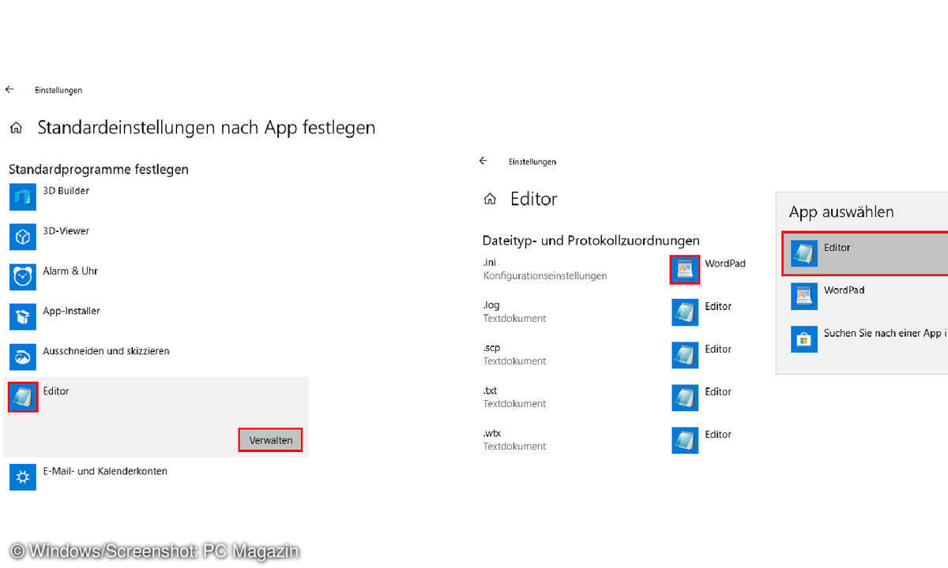This screenshot has width=948, height=568.
Task: Click the App-Installer icon
Action: click(x=23, y=317)
